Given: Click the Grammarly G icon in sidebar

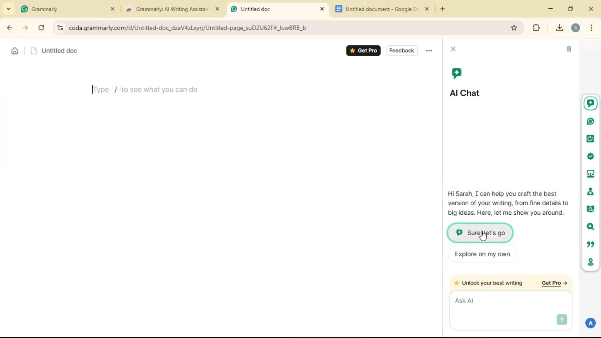Looking at the screenshot, I should point(590,121).
